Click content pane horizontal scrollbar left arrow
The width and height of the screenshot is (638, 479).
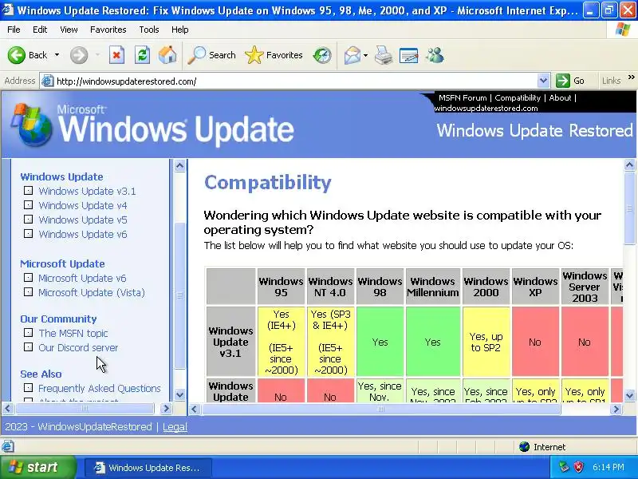tap(194, 409)
